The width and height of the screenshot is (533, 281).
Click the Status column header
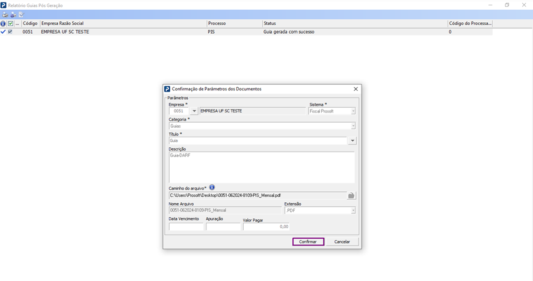[x=355, y=23]
